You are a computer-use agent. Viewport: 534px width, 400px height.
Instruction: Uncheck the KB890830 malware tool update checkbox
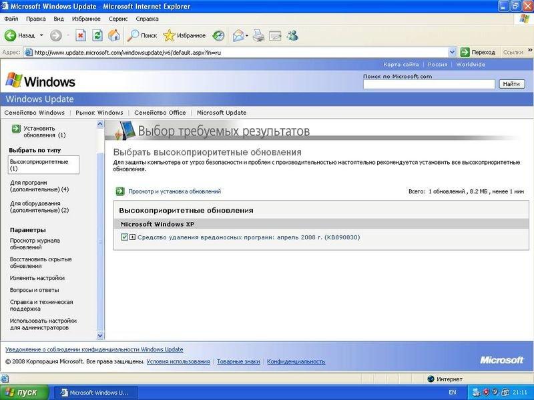tap(125, 237)
